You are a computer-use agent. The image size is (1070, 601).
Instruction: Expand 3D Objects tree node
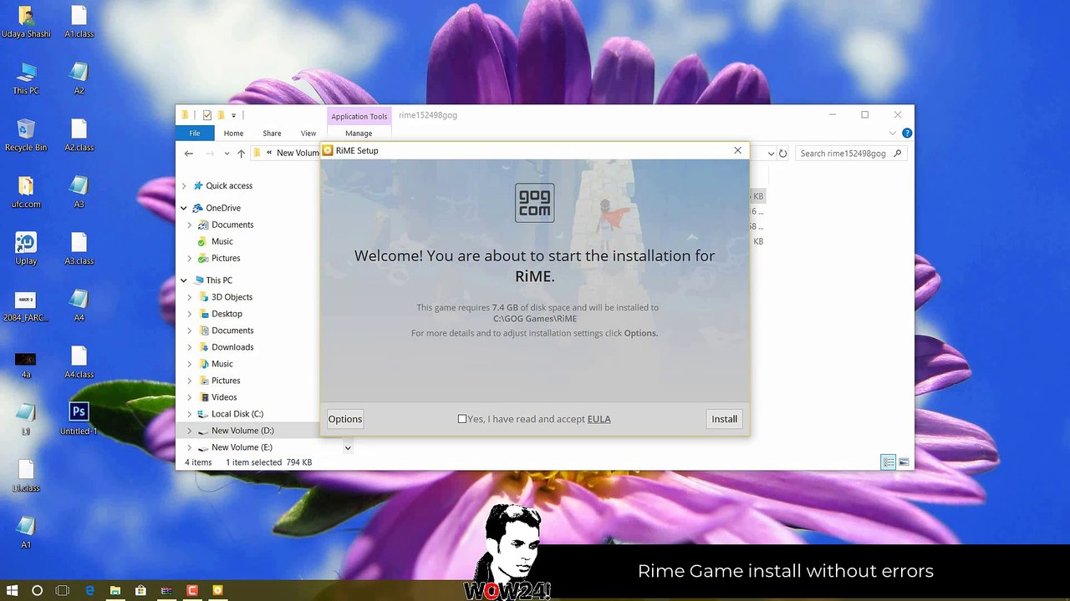190,297
